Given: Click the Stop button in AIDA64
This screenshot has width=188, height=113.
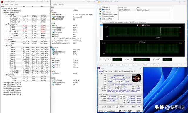Looking at the screenshot, I should (x=112, y=65).
